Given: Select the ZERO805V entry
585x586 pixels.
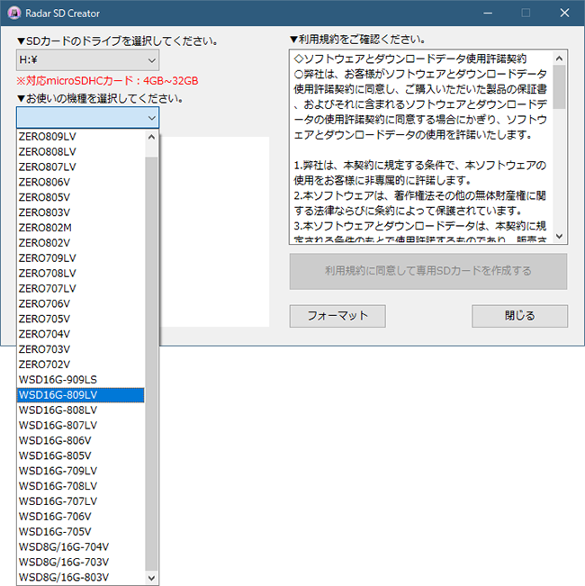Looking at the screenshot, I should (80, 197).
